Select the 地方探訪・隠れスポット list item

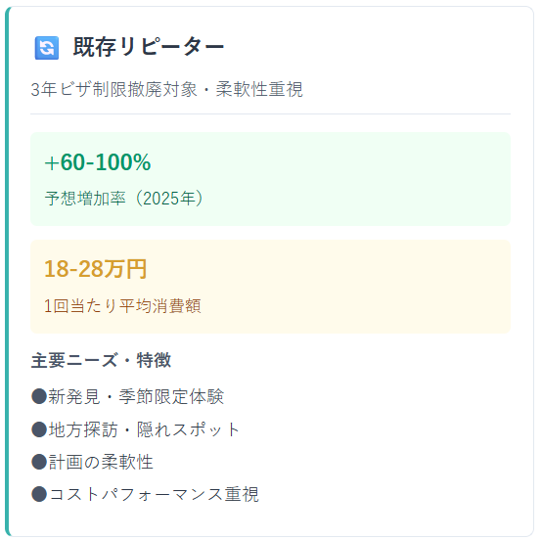click(x=136, y=429)
